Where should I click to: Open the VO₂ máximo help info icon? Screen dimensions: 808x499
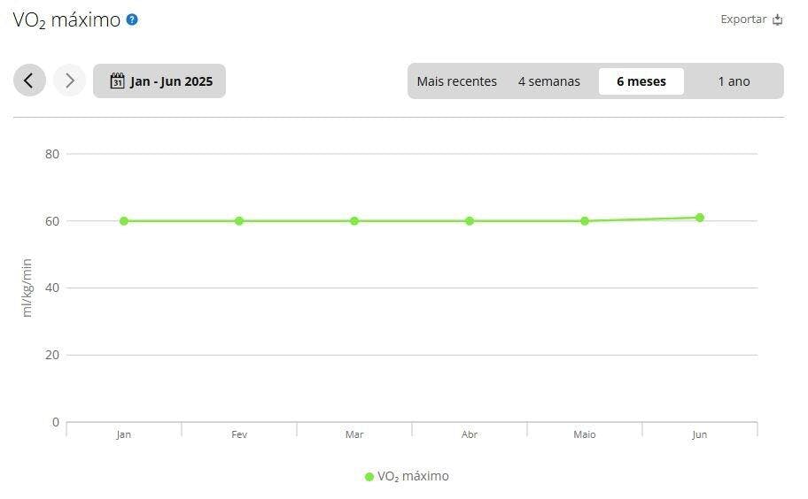pos(132,20)
